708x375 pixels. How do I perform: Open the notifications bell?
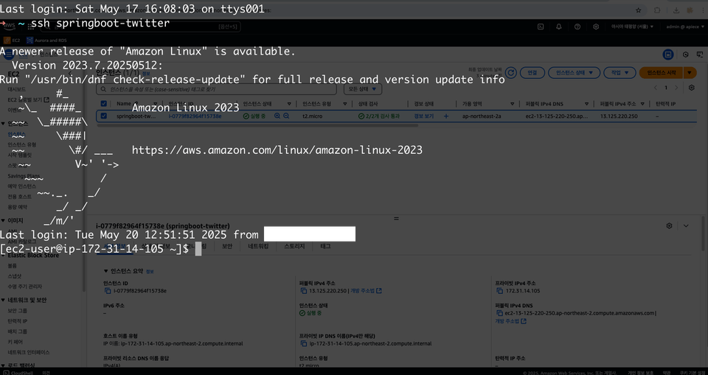pos(558,27)
